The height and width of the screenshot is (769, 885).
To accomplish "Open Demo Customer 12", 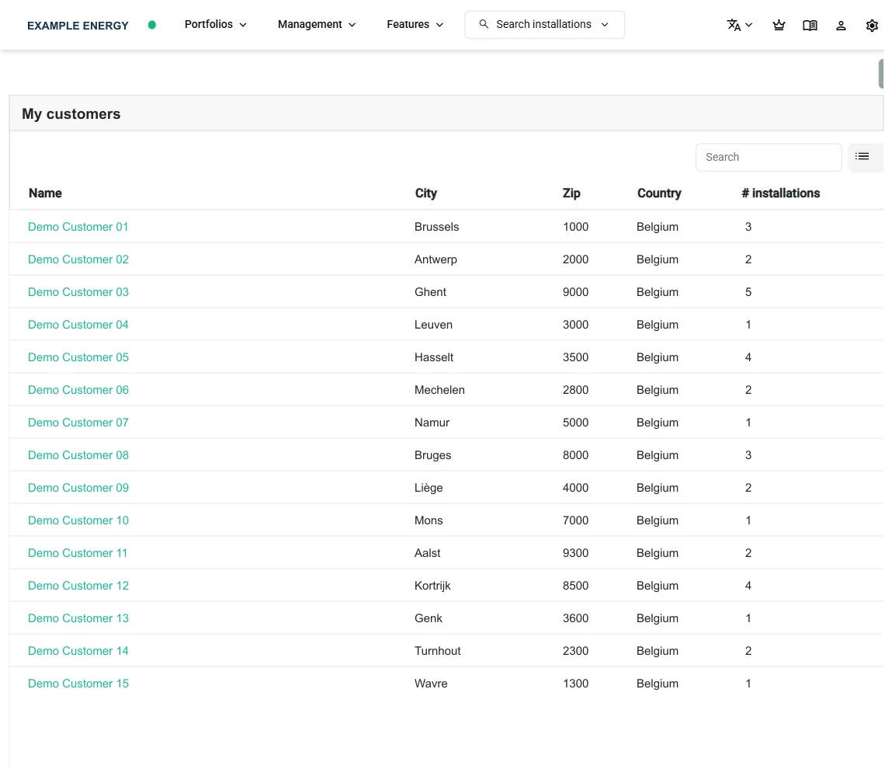I will click(x=78, y=586).
